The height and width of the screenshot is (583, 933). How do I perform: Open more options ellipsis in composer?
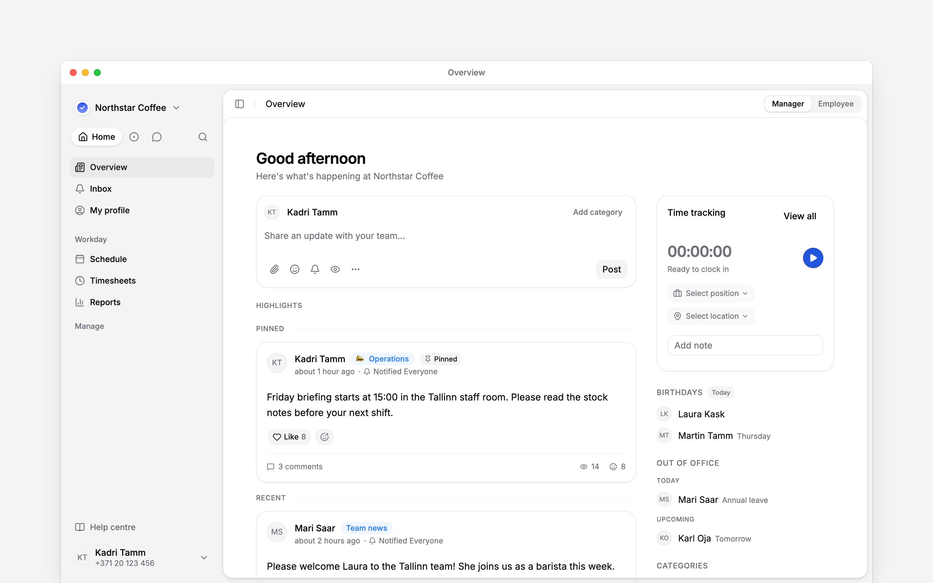[356, 269]
